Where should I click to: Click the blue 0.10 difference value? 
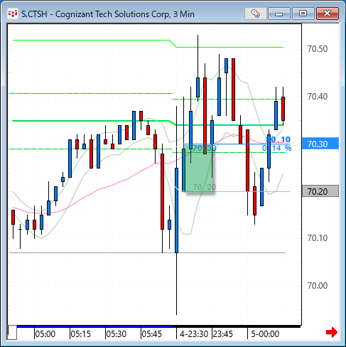point(279,139)
